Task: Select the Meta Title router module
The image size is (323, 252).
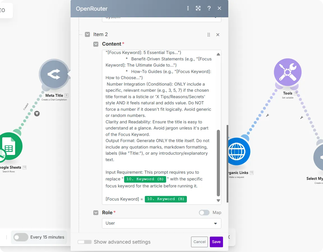Action: click(x=54, y=74)
